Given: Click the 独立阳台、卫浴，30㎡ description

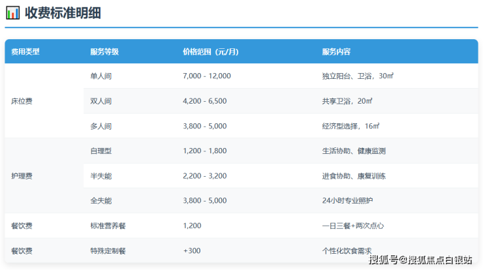Looking at the screenshot, I should coord(358,76).
